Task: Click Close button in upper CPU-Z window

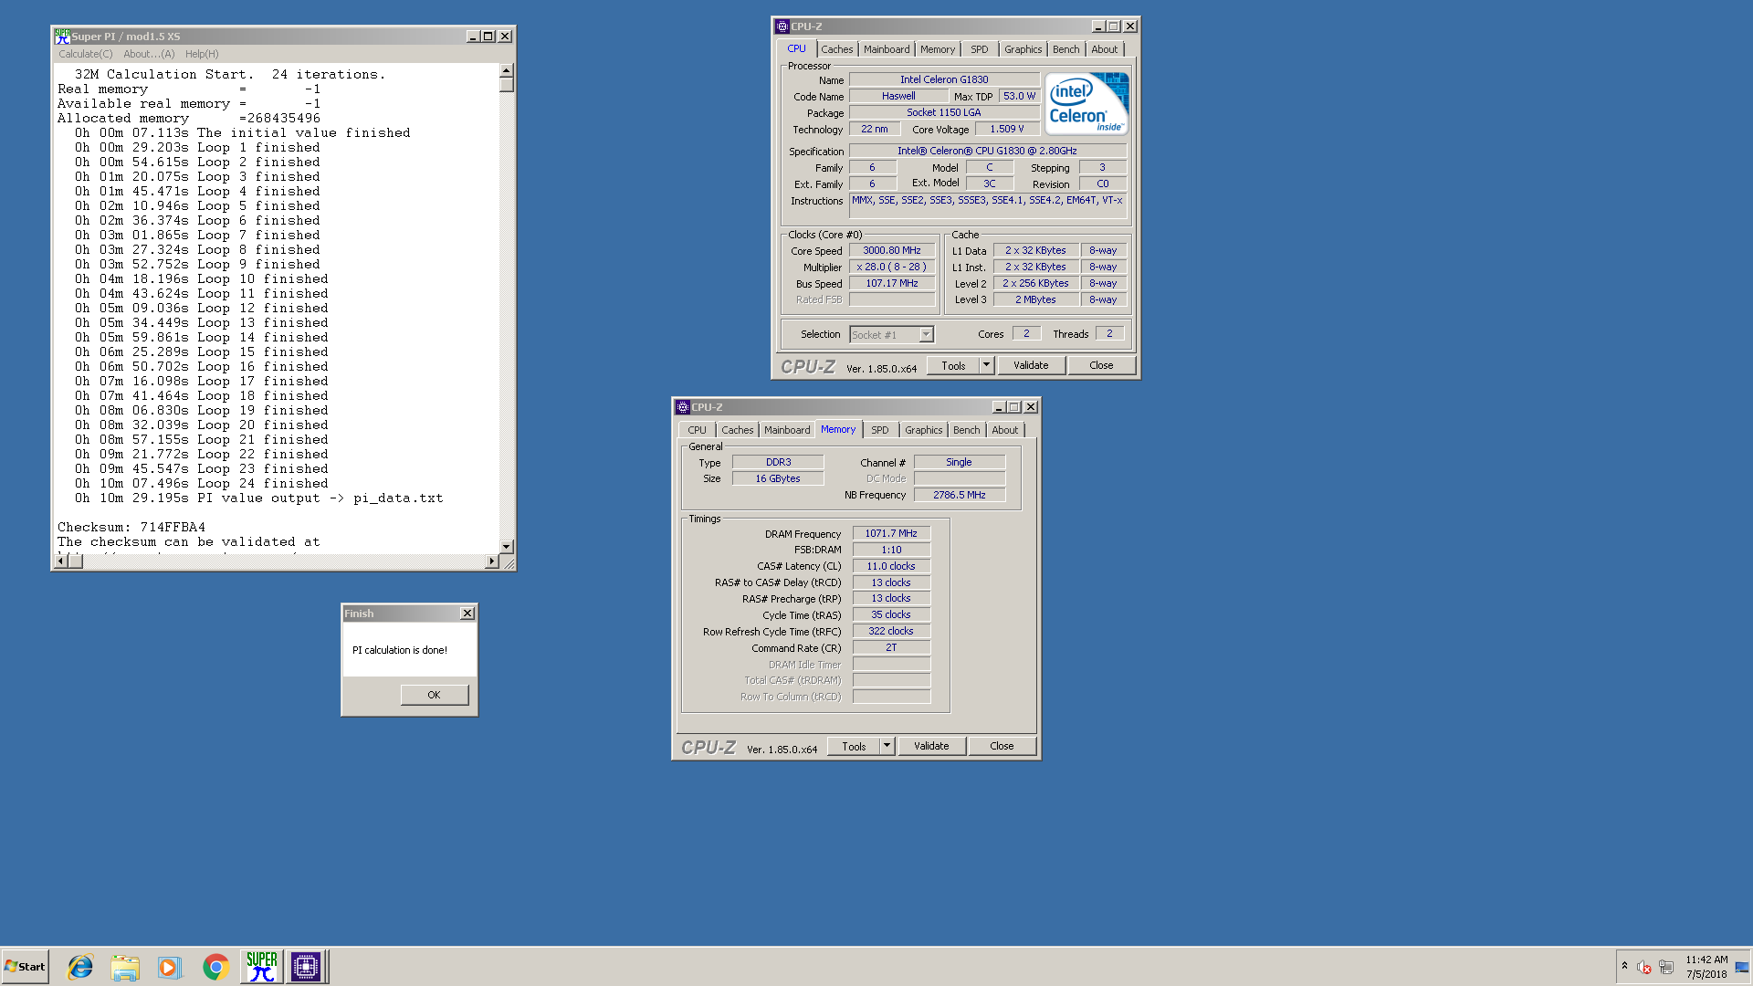Action: 1101,365
